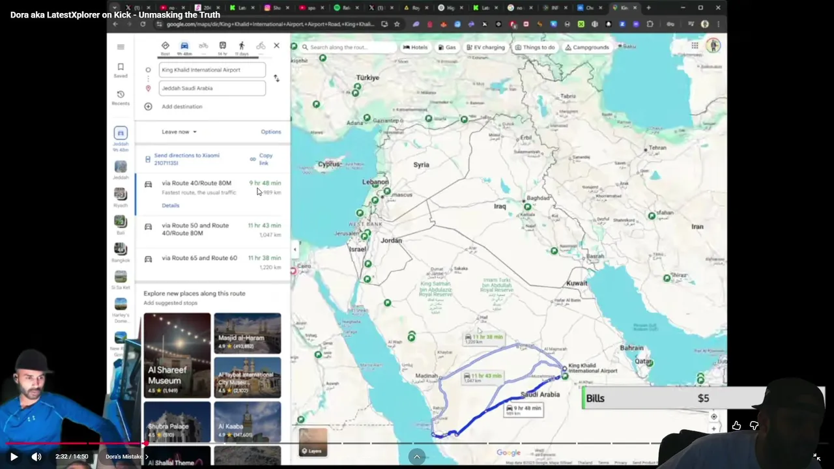This screenshot has width=834, height=469.
Task: Click the 9 hr 48 min route label on map
Action: (x=524, y=410)
